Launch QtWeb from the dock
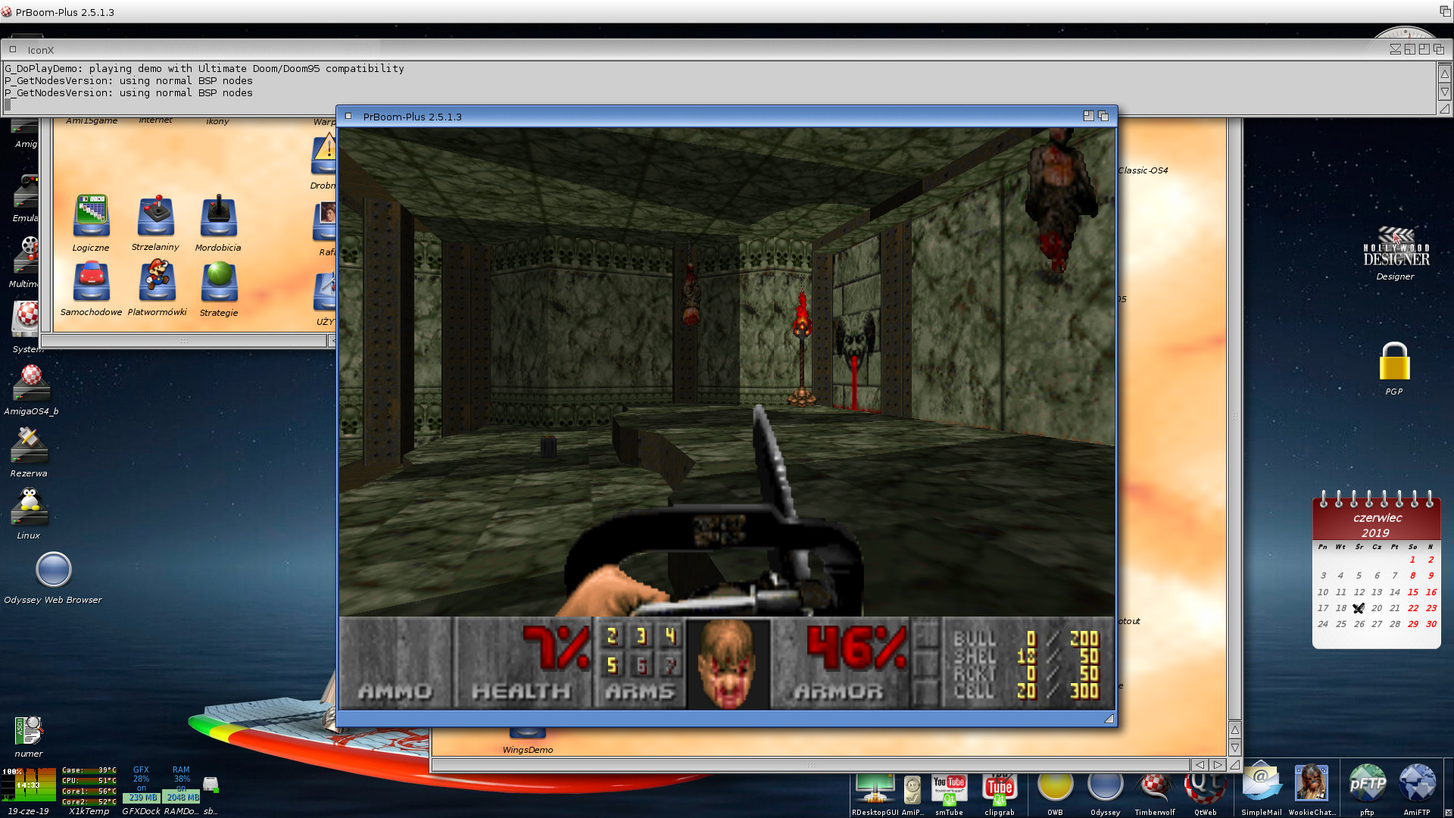The width and height of the screenshot is (1454, 818). [x=1205, y=788]
